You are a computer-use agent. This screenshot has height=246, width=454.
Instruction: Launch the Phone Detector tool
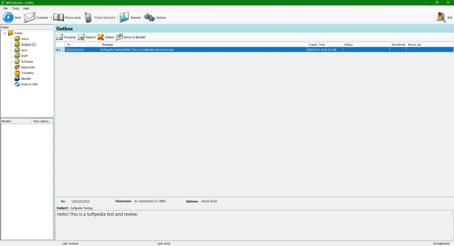[x=89, y=18]
